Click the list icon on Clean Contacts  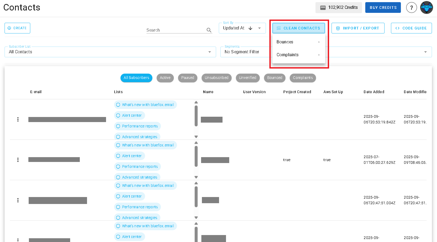pyautogui.click(x=278, y=28)
